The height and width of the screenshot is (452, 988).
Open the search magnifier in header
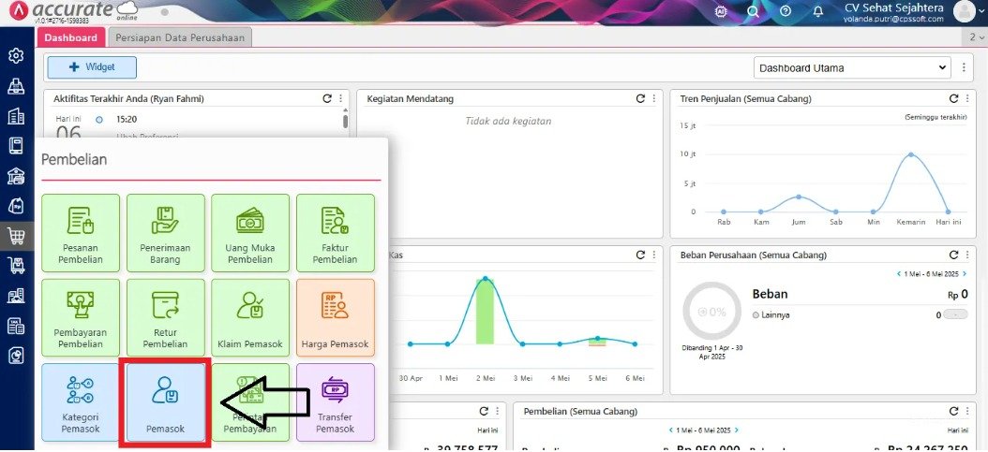(x=753, y=11)
